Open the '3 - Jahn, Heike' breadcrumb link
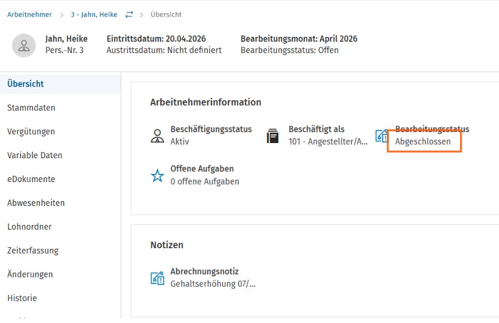This screenshot has height=323, width=499. [x=94, y=14]
